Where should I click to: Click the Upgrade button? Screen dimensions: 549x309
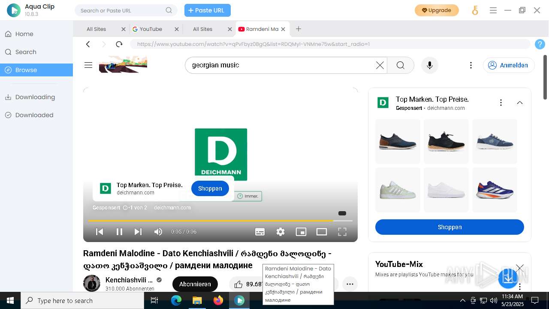click(x=437, y=10)
